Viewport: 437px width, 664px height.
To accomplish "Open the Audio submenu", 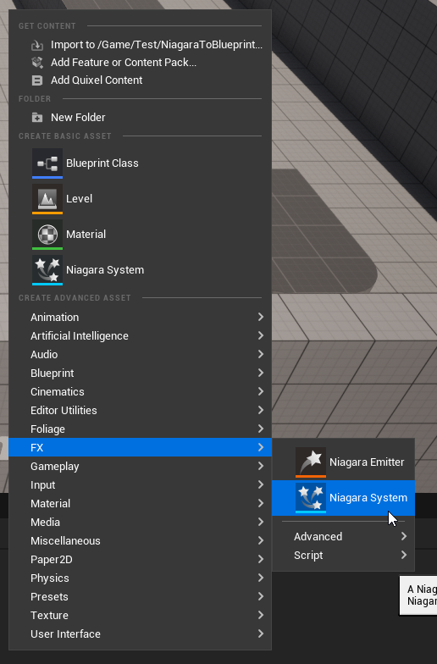I will tap(140, 354).
